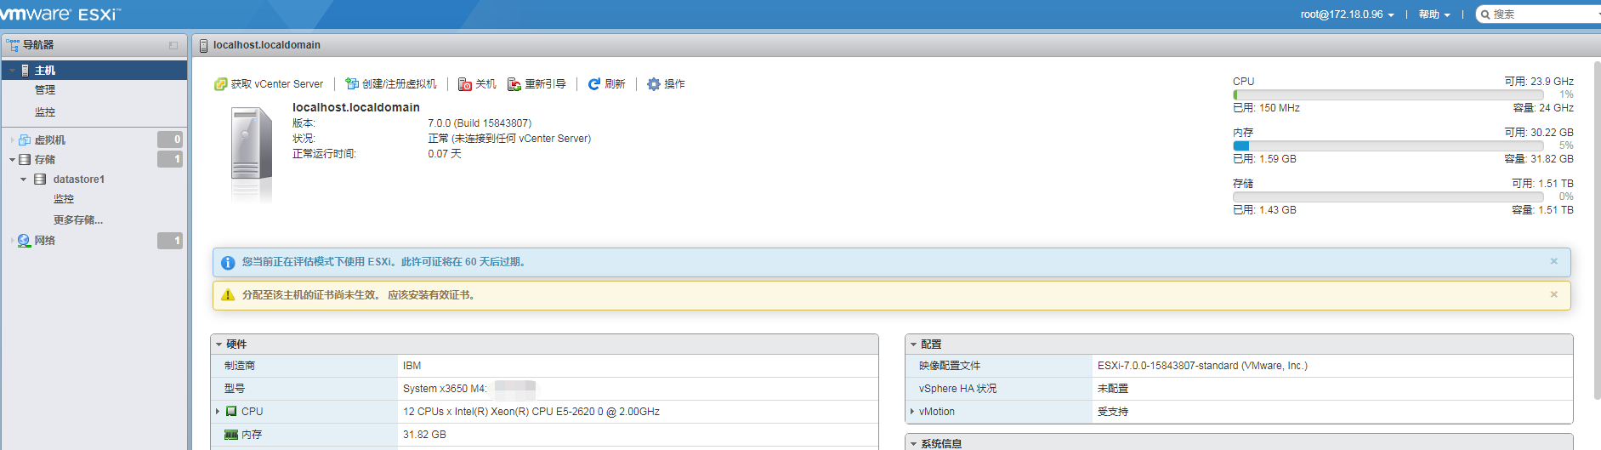Click the 存储 count badge 1
Screen dimensions: 1601x450
point(170,159)
